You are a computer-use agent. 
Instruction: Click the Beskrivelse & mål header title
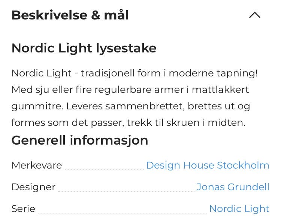point(70,15)
